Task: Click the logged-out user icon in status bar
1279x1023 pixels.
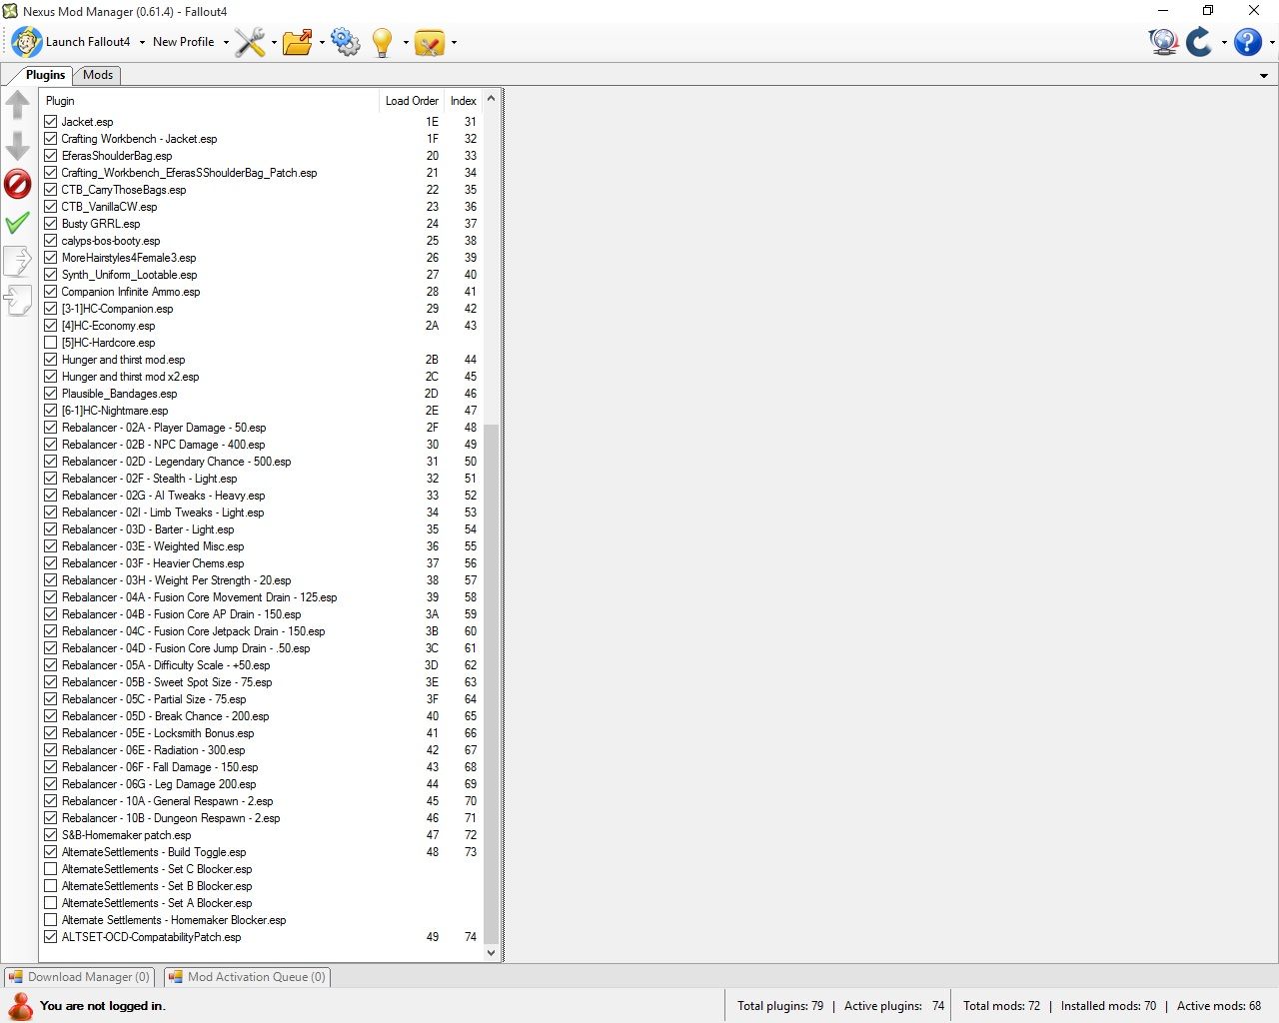Action: click(20, 1006)
